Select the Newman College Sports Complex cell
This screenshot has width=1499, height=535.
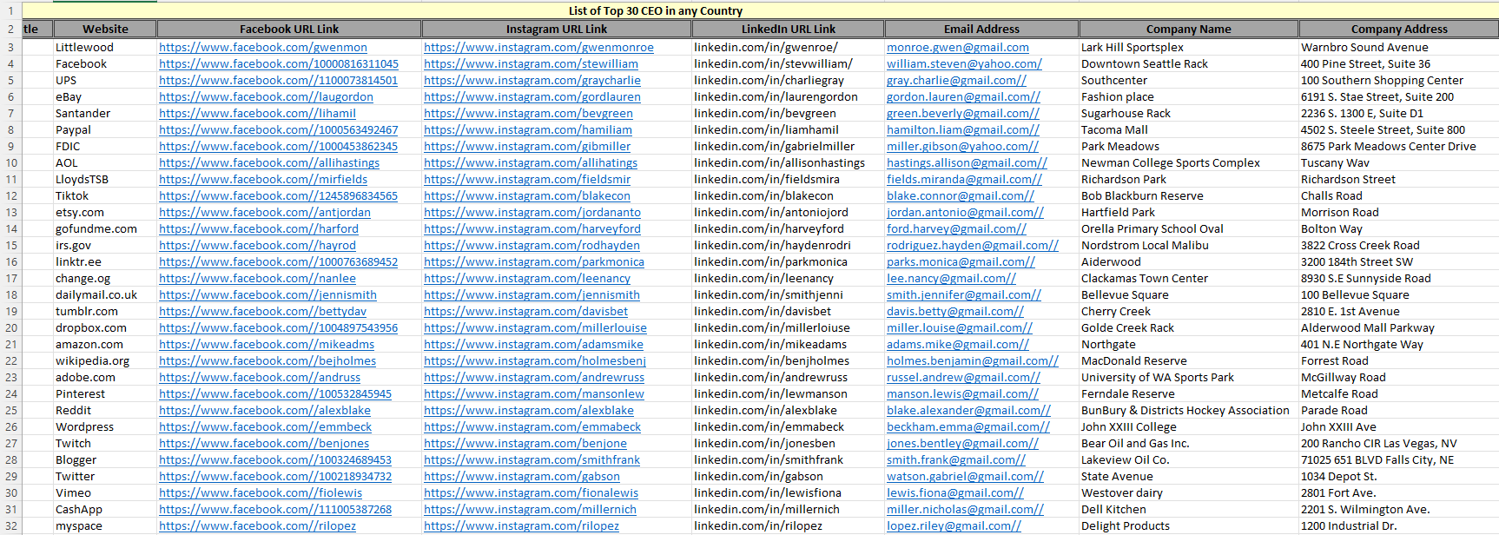[1188, 163]
